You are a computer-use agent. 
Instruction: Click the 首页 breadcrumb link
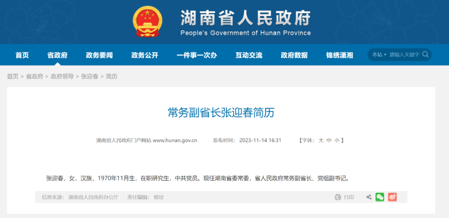[12, 77]
